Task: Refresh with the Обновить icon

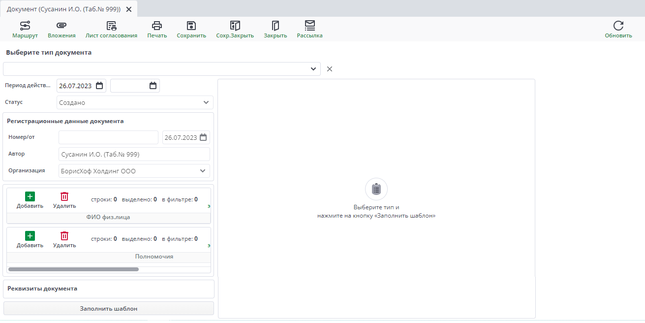Action: click(x=618, y=26)
